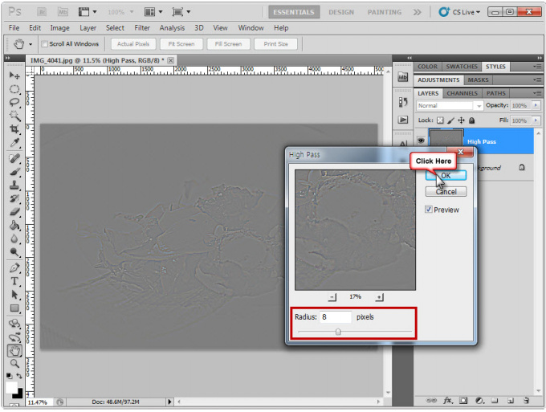
Task: Open the Opacity slider dropdown arrow
Action: pos(536,106)
